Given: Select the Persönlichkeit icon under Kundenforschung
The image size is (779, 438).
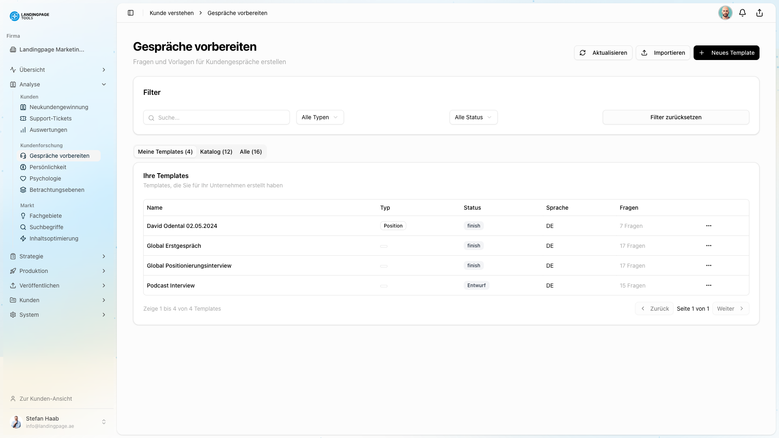Looking at the screenshot, I should 24,167.
